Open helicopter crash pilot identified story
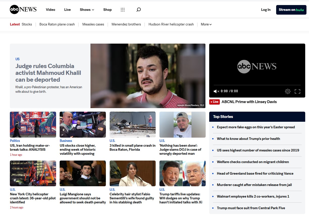Screen dimensions: 309x217 [x=33, y=198]
